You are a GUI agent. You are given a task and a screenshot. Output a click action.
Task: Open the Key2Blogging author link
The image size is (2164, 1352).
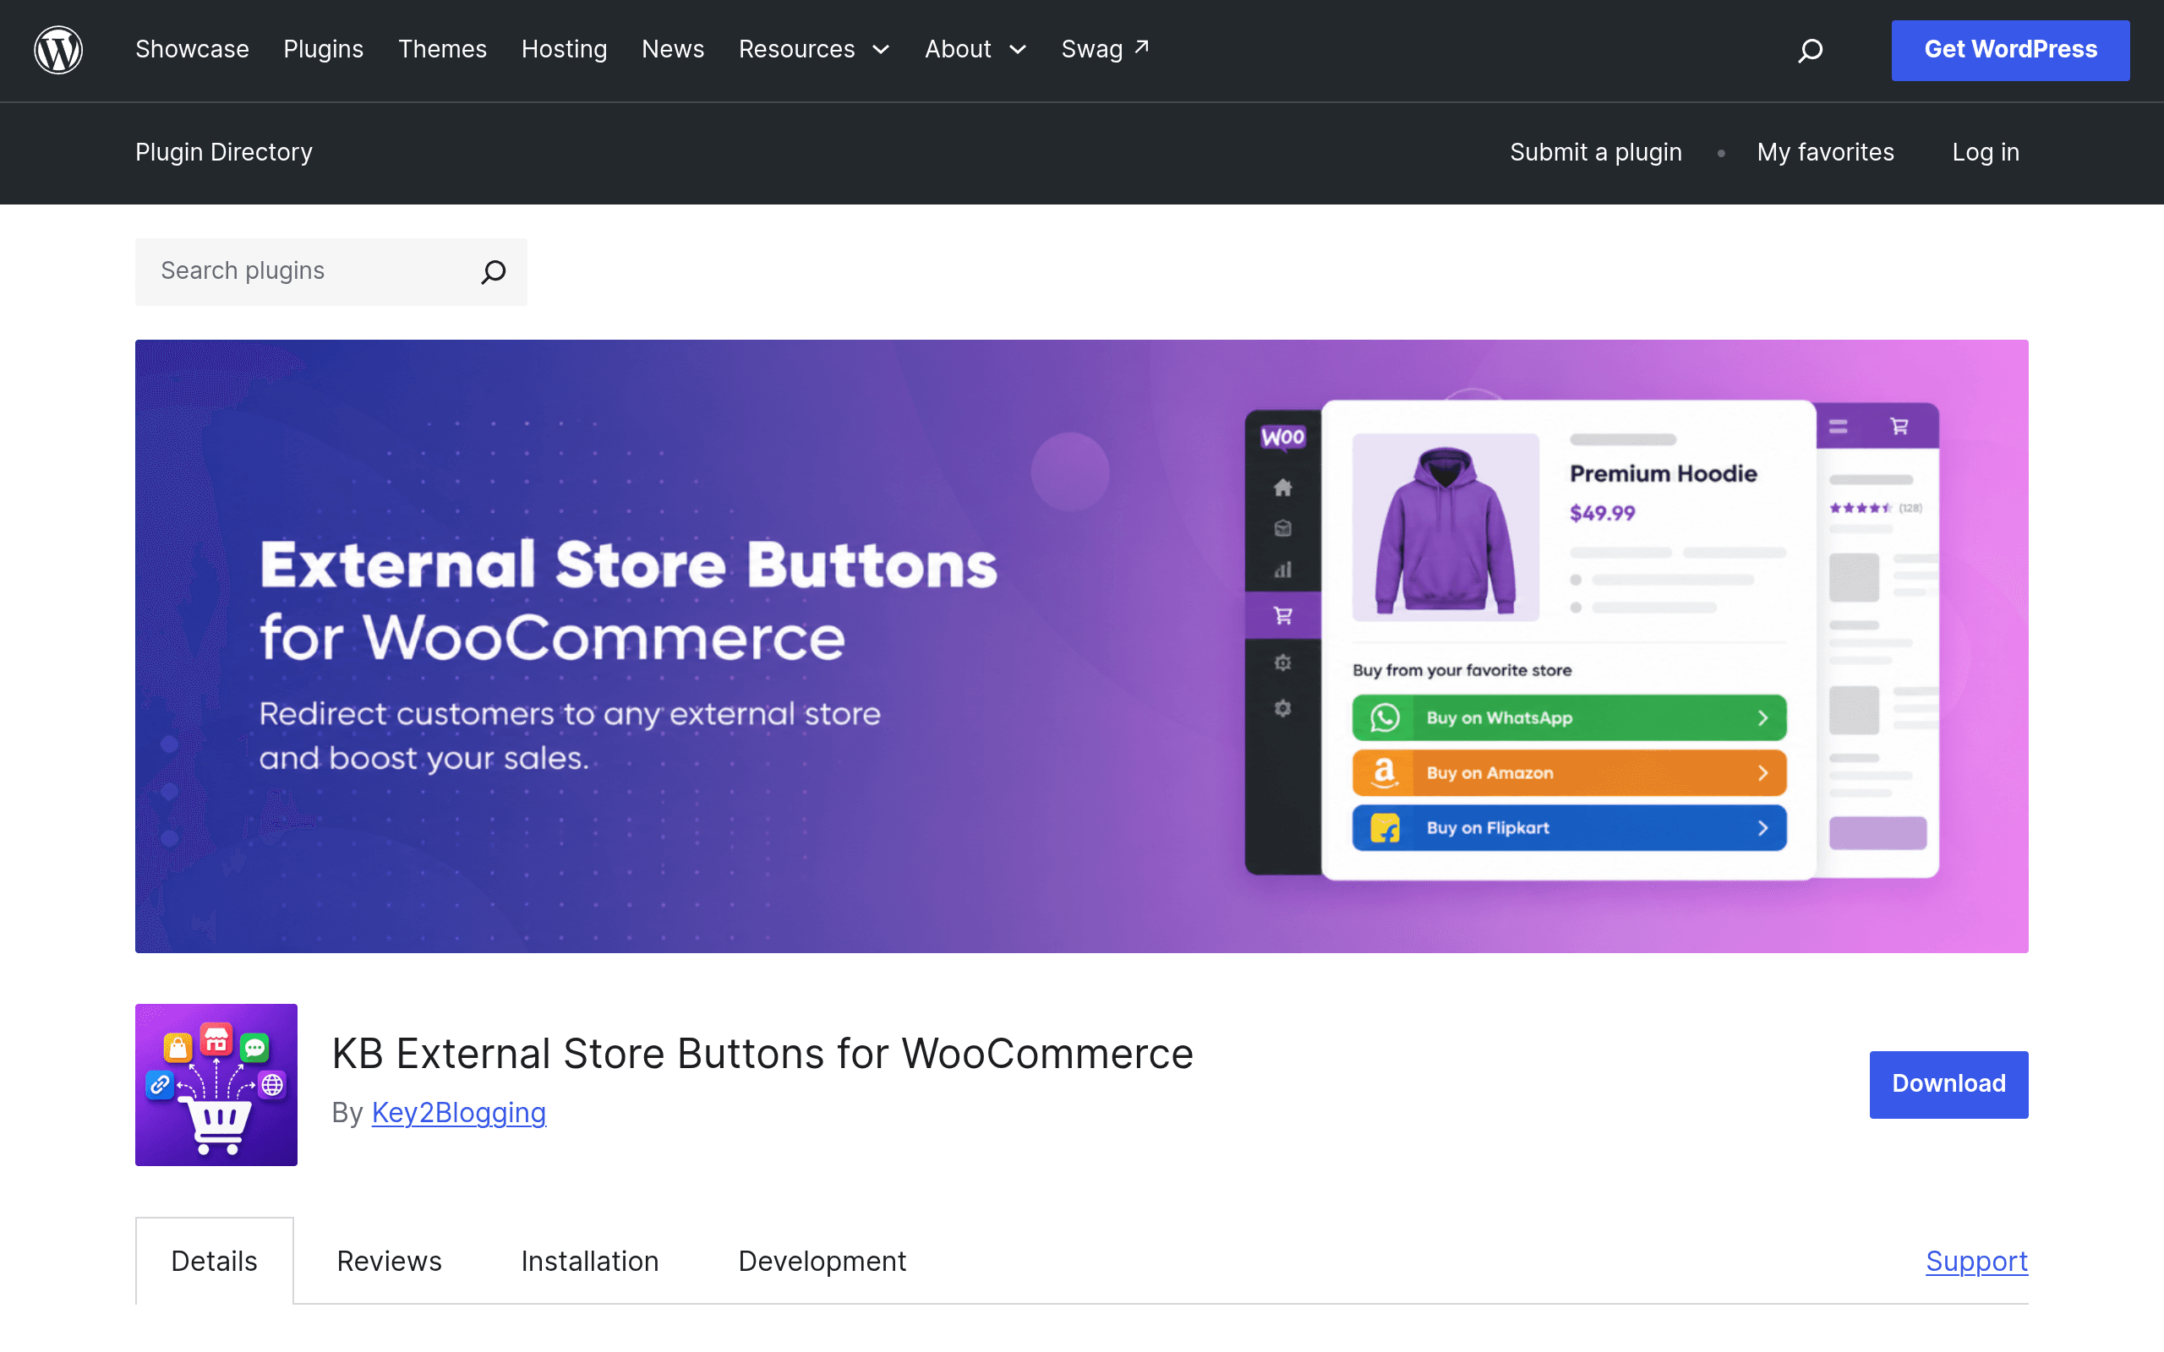(459, 1112)
